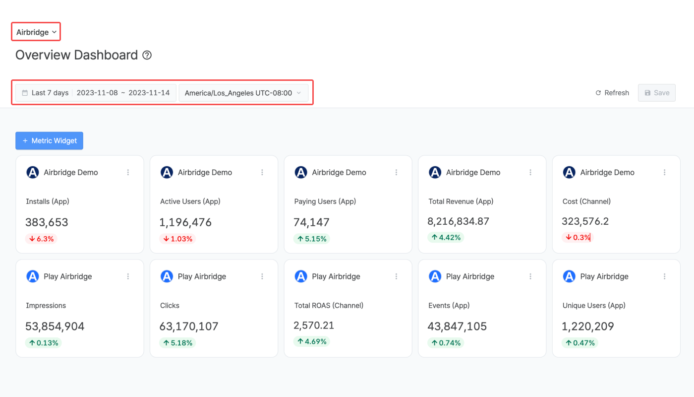Open kebab menu on Paying Users widget
694x397 pixels.
(396, 172)
